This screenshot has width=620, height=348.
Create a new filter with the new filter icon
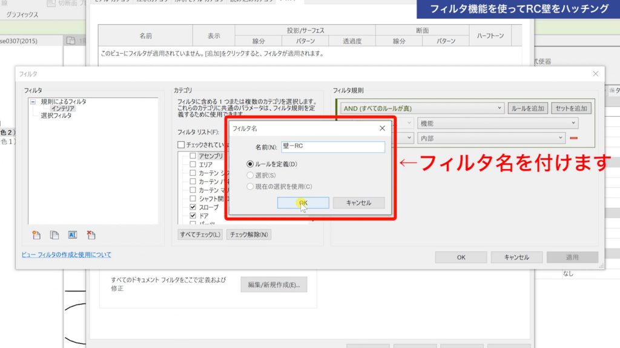(x=35, y=234)
